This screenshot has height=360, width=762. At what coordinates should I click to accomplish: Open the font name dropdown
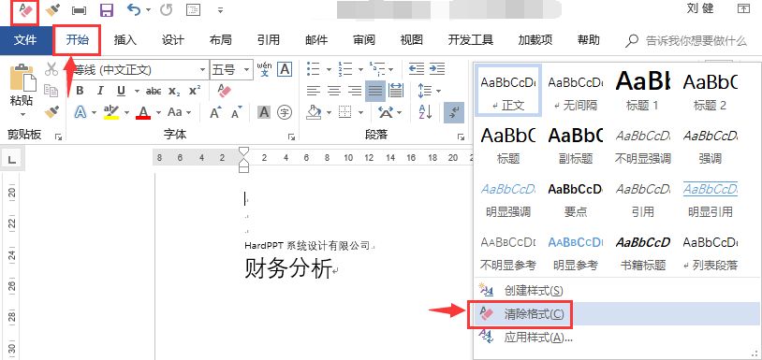(x=202, y=70)
